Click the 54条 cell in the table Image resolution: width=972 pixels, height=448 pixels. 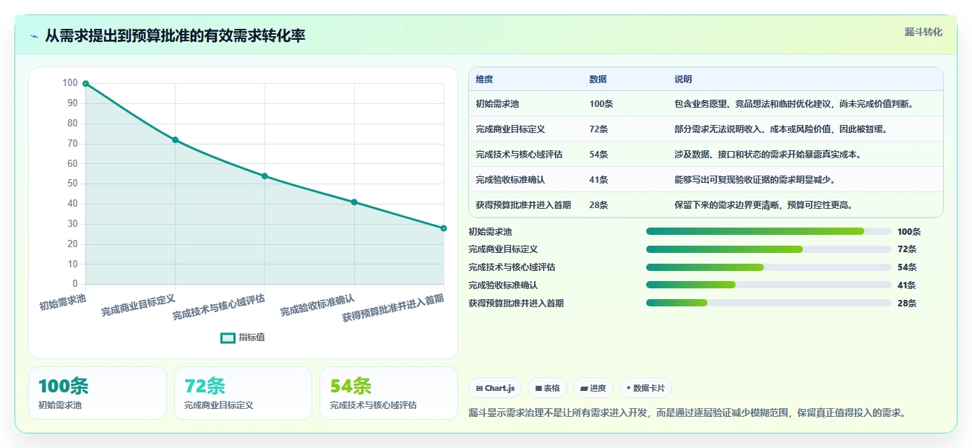598,154
